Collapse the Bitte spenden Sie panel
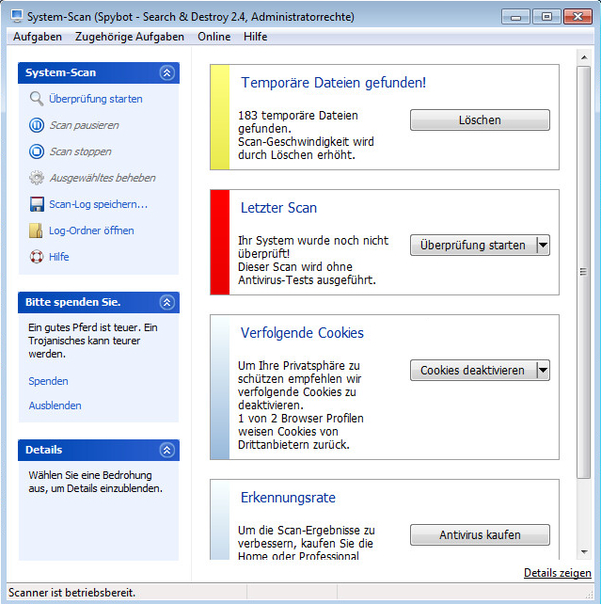 tap(167, 302)
